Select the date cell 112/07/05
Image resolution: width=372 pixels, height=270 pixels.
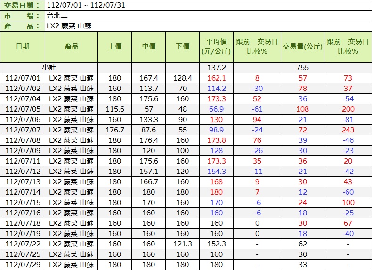[x=23, y=109]
